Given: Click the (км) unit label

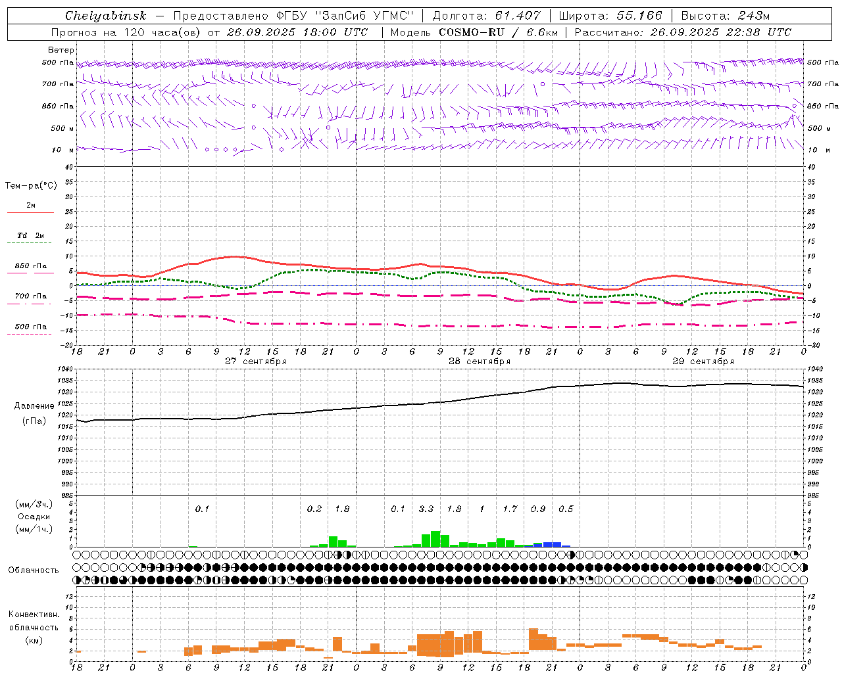Looking at the screenshot, I should pyautogui.click(x=34, y=640).
